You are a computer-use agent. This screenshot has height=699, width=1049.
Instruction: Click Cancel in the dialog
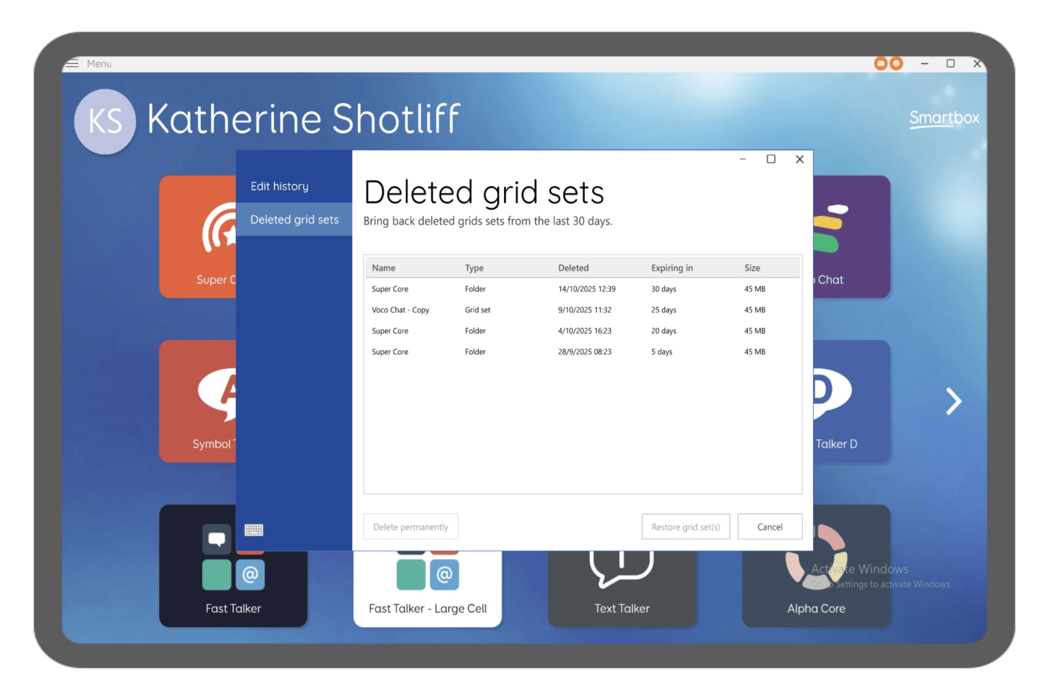tap(770, 527)
